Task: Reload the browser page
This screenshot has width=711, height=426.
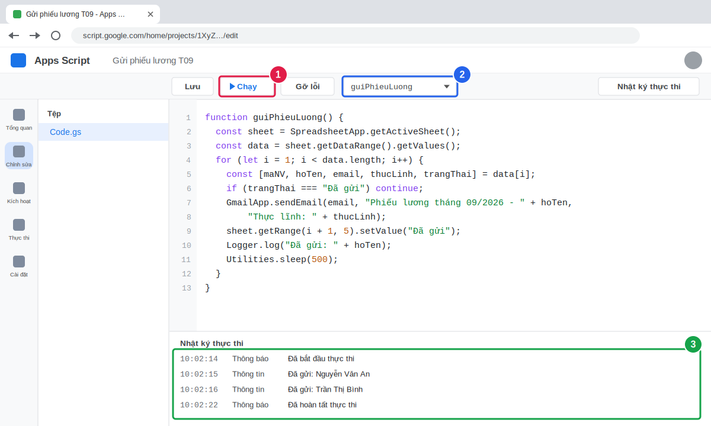Action: click(x=56, y=35)
